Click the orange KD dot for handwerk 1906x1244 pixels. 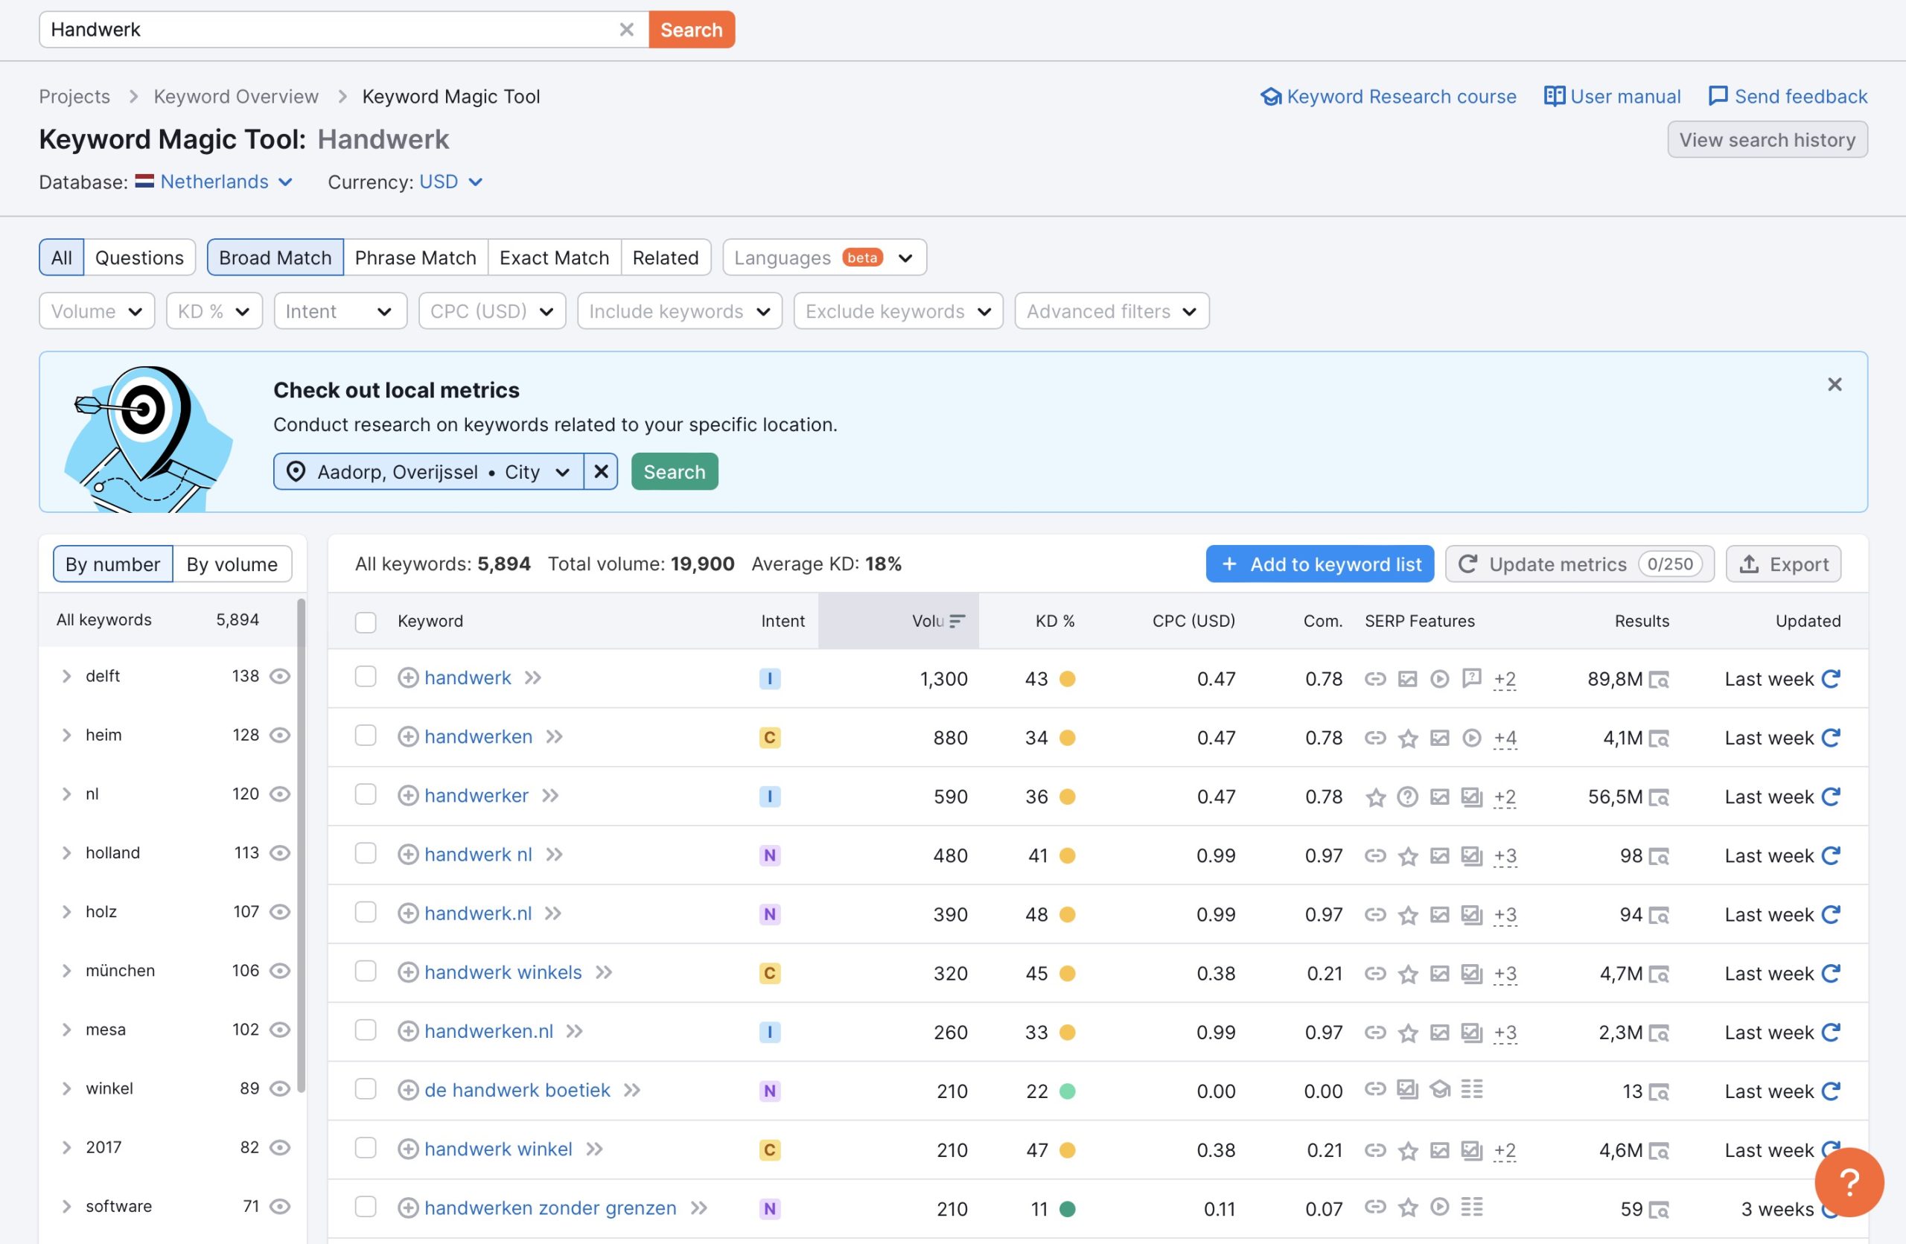(1067, 679)
